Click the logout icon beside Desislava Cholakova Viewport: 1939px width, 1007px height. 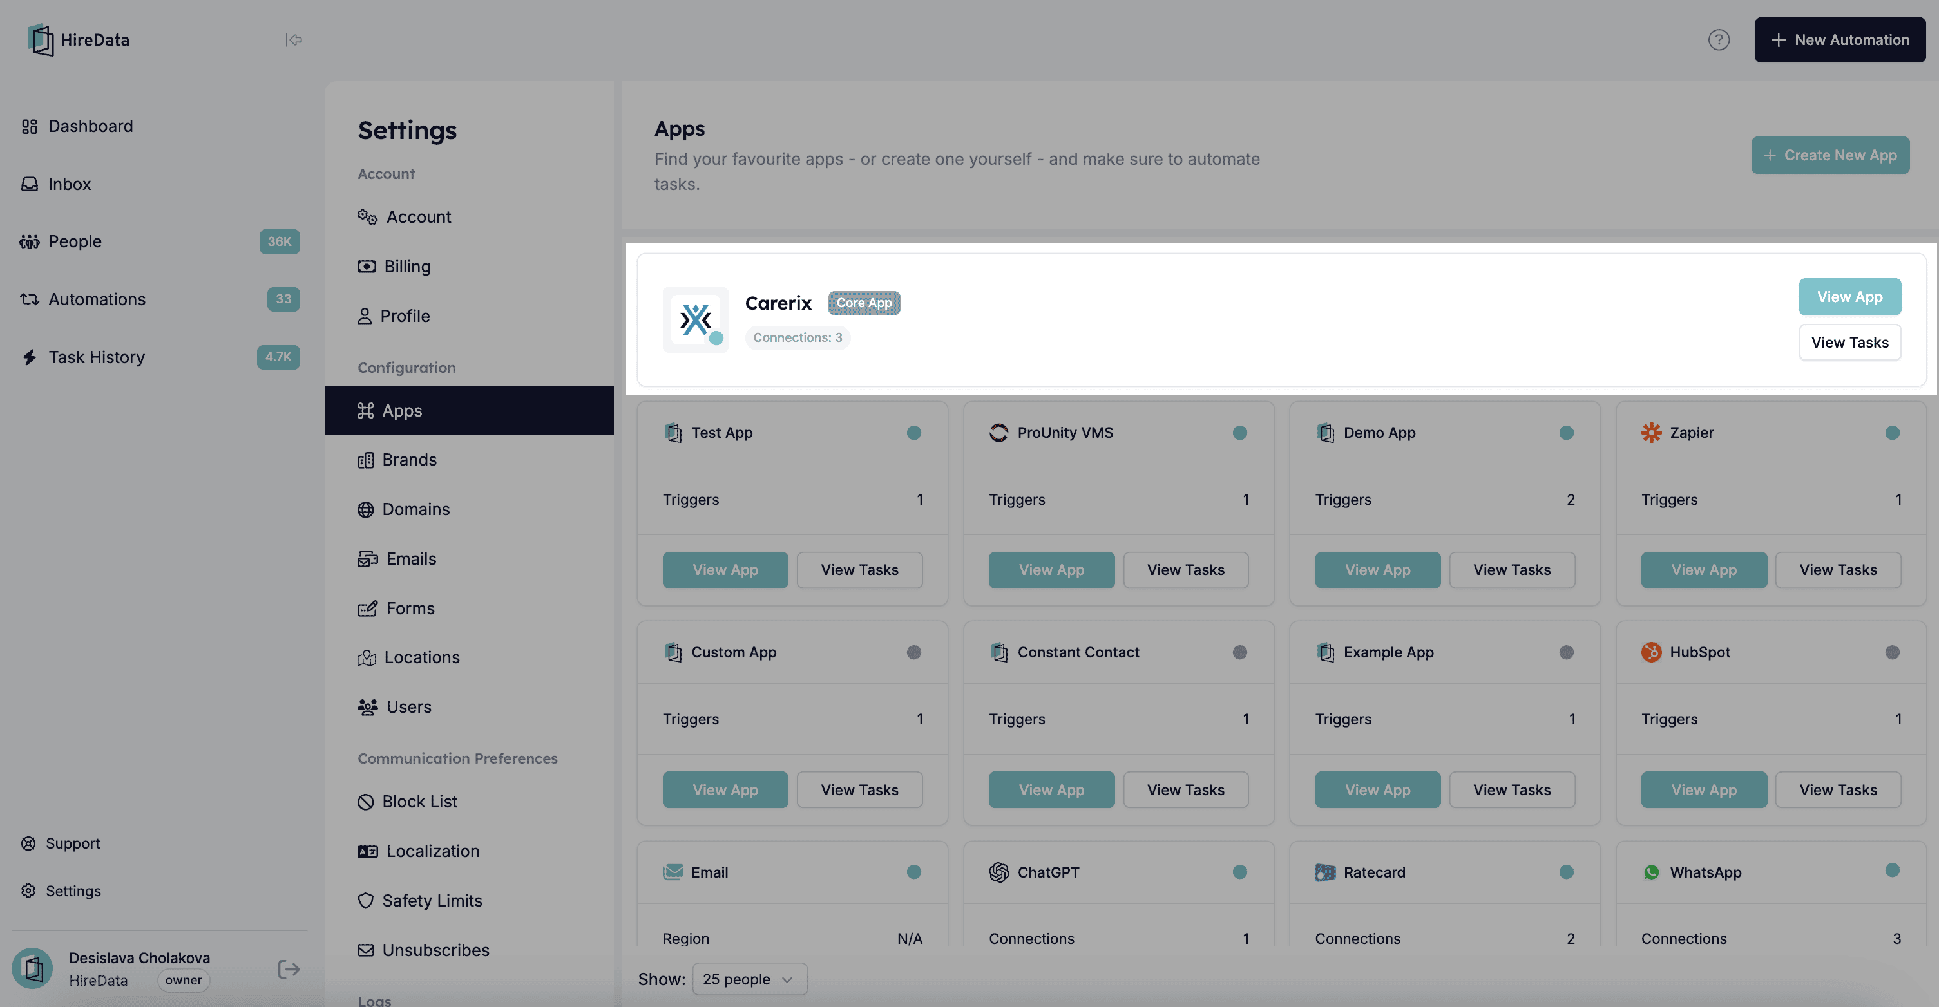tap(289, 970)
